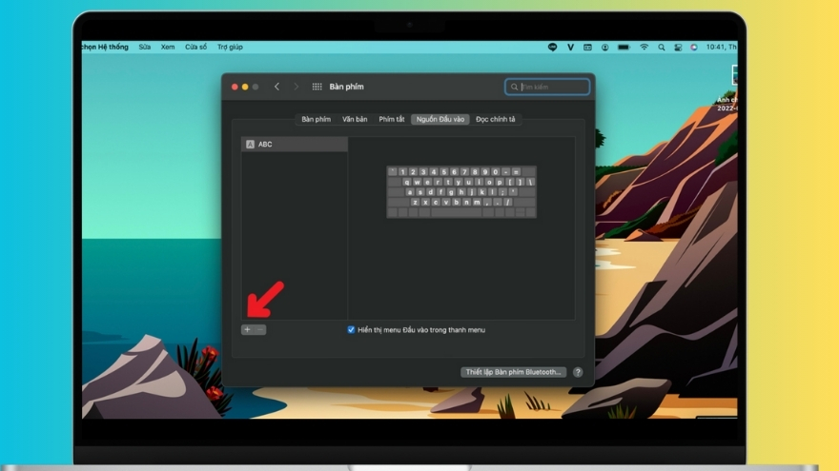Image resolution: width=839 pixels, height=471 pixels.
Task: Go back with the left chevron
Action: pos(276,87)
